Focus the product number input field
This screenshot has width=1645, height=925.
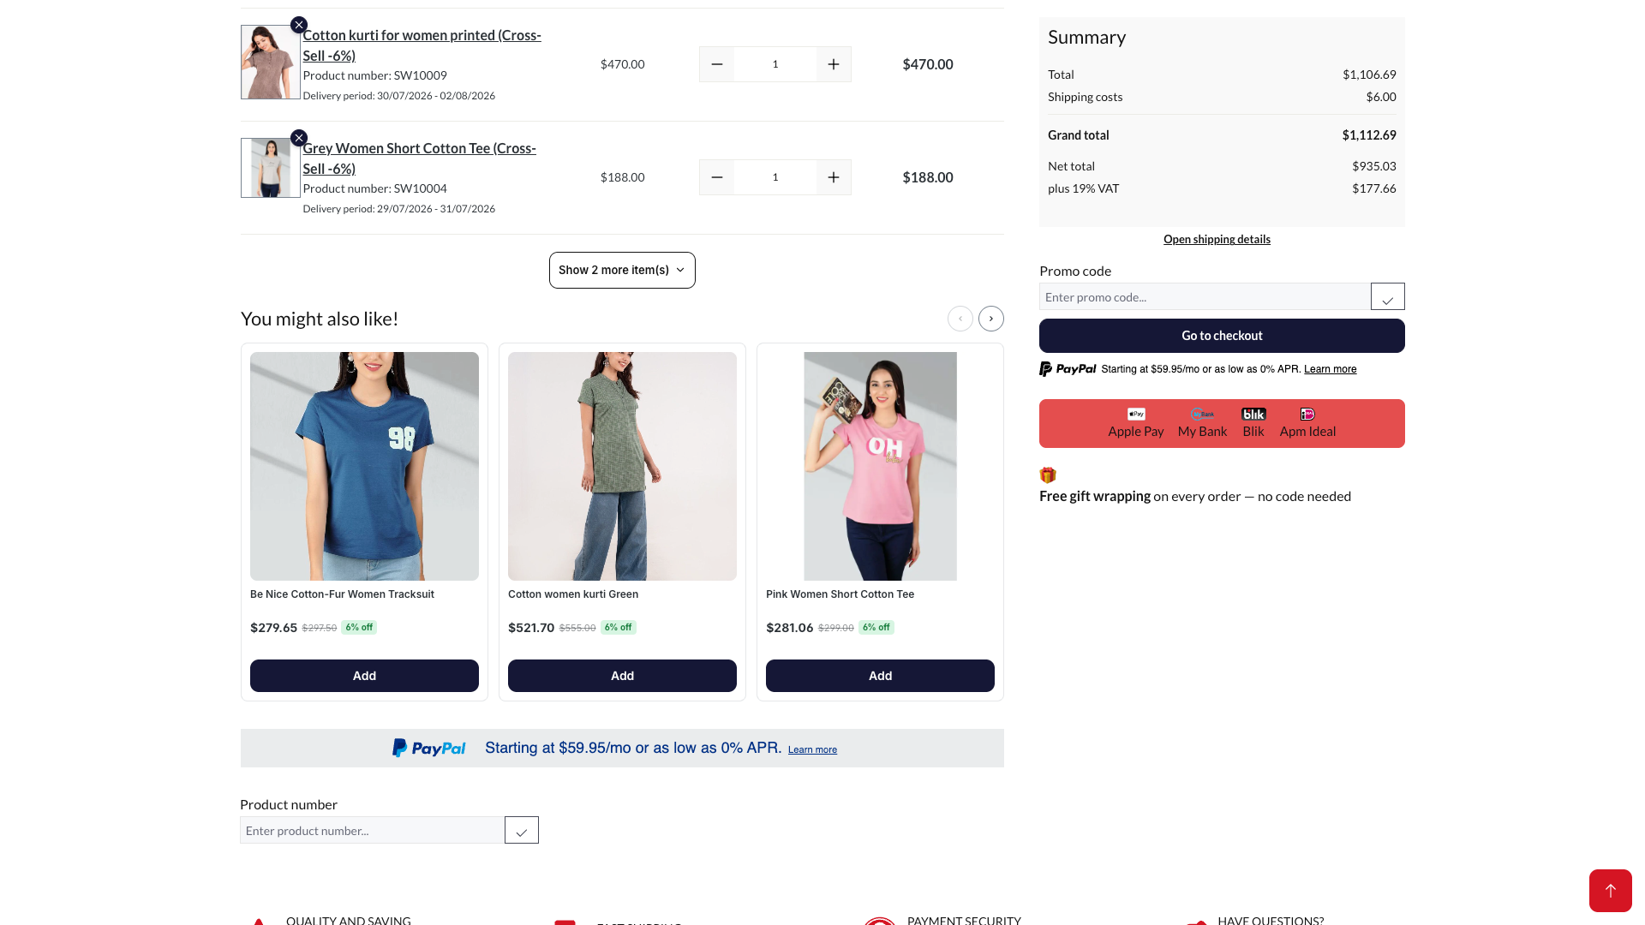pyautogui.click(x=372, y=830)
